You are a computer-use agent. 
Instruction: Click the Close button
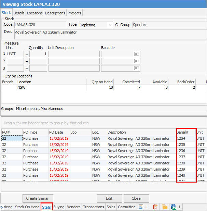click(136, 198)
